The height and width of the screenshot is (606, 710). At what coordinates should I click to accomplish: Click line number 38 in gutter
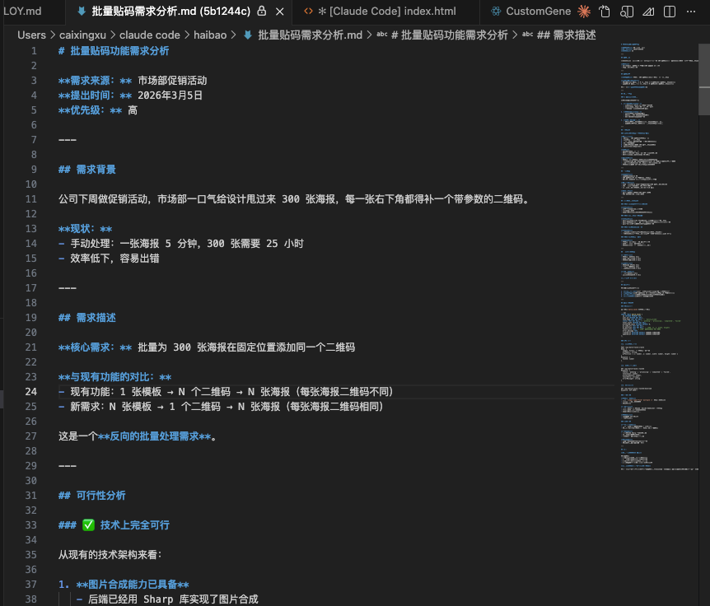point(30,599)
